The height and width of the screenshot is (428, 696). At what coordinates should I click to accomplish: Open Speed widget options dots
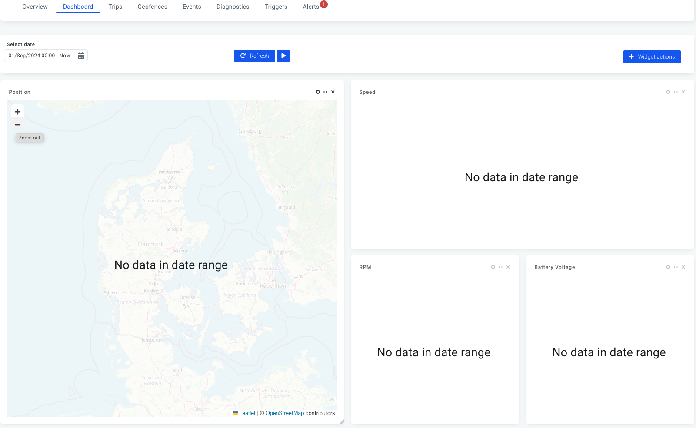coord(676,92)
